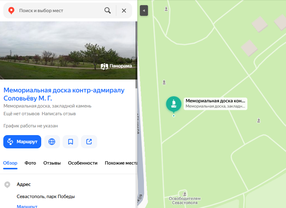Click the Освободителям Севастополя monument icon
The width and height of the screenshot is (286, 208).
[184, 193]
